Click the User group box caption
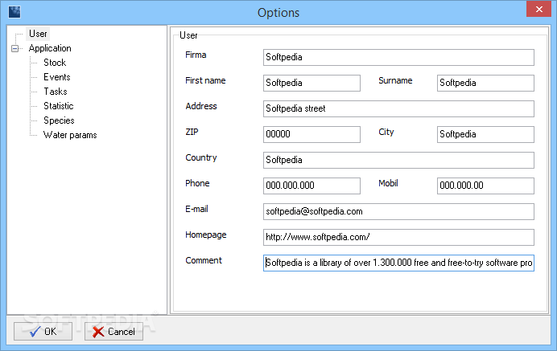The width and height of the screenshot is (557, 351). pyautogui.click(x=188, y=35)
